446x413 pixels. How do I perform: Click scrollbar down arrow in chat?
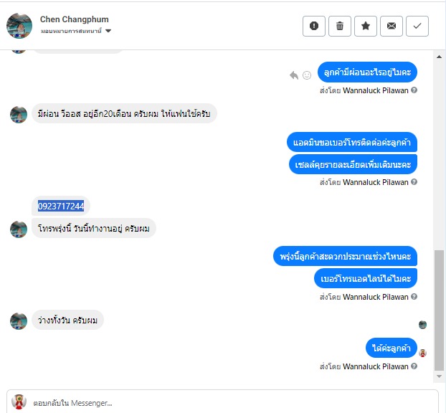439,376
